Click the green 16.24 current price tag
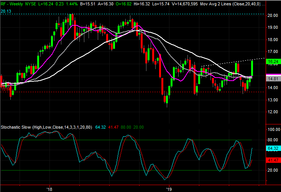This screenshot has height=192, width=281. (273, 61)
